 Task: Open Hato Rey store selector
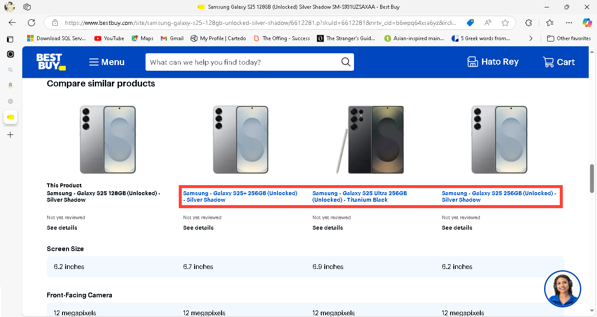pyautogui.click(x=493, y=62)
